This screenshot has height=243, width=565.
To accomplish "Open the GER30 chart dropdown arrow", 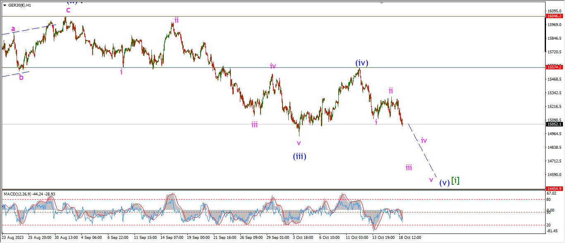I will point(5,6).
